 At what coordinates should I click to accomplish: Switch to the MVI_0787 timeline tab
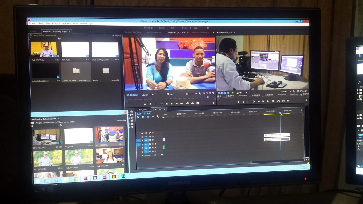(143, 110)
